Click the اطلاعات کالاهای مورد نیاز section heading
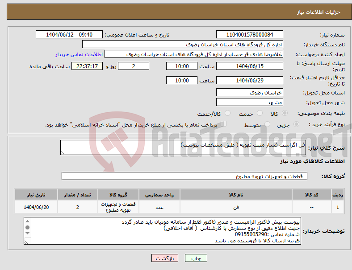The height and width of the screenshot is (270, 352). click(312, 161)
